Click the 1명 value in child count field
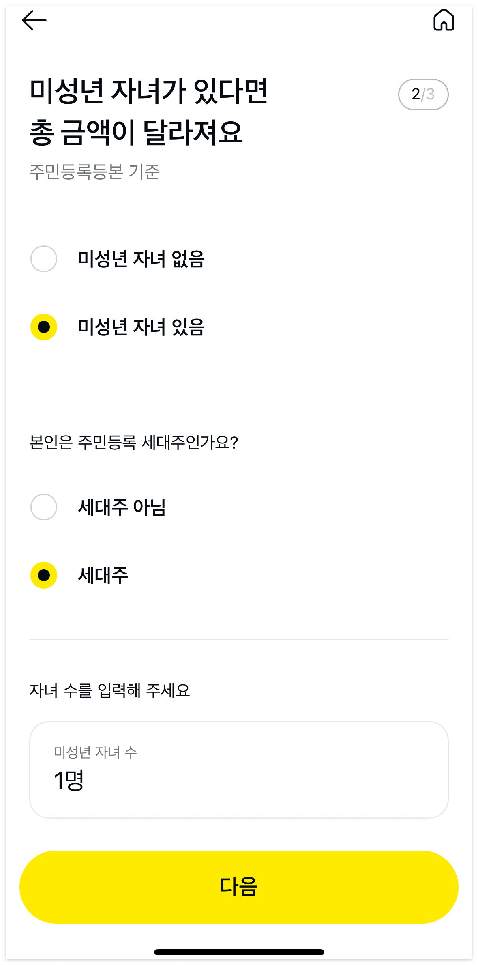Screen dimensions: 478x965 click(69, 781)
